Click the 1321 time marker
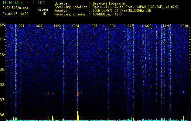The image size is (191, 121). point(21,26)
